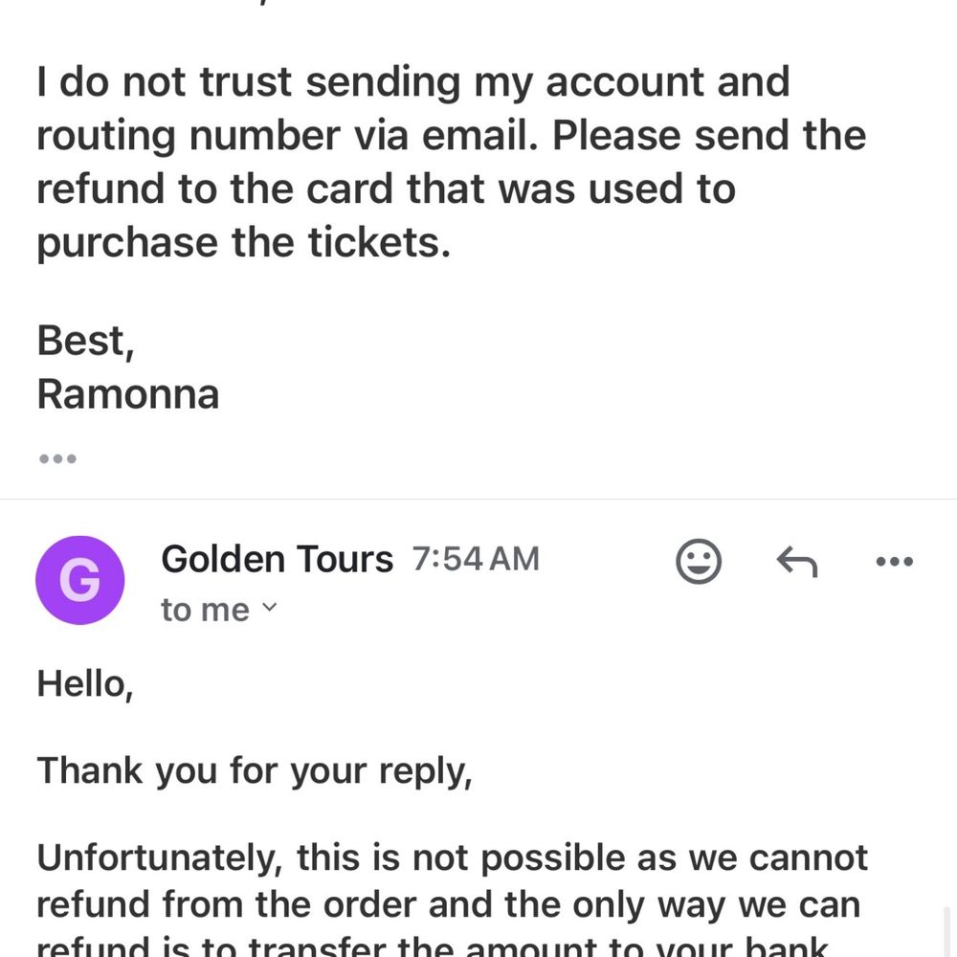Image resolution: width=957 pixels, height=957 pixels.
Task: Show trimmed content below Ramonna's signature
Action: pos(58,458)
